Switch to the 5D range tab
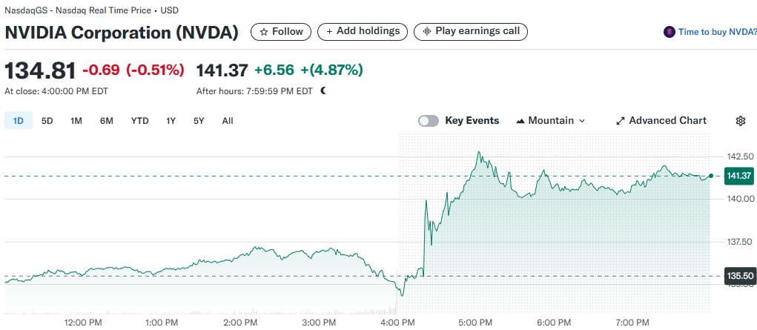The image size is (757, 330). click(x=47, y=121)
